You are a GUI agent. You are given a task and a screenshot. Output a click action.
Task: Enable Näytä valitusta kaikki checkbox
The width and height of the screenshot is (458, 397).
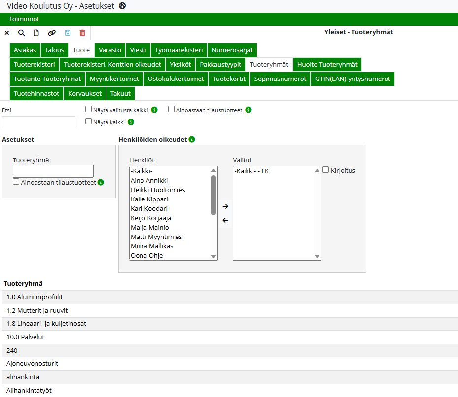point(89,109)
